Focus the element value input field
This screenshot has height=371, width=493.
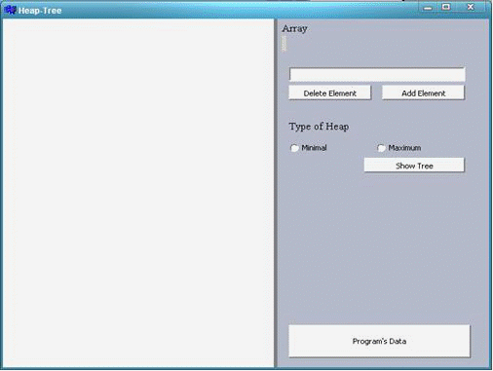[377, 74]
